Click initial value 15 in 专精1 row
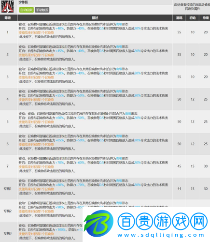Image resolution: width=210 pixels, height=242 pixels. 193,188
